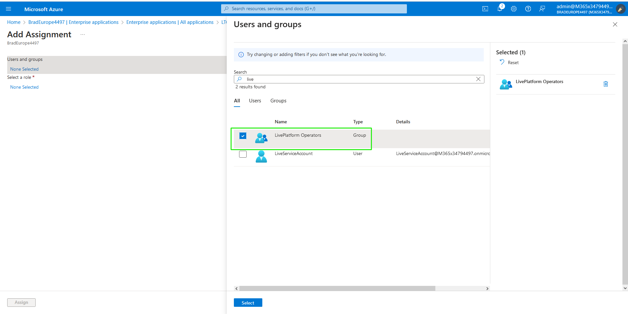Check the LiveServiceAccount checkbox
628x314 pixels.
tap(243, 154)
